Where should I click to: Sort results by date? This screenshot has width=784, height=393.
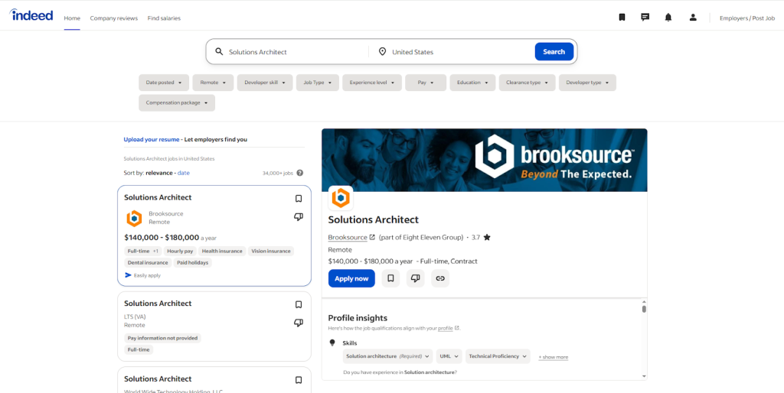point(184,174)
